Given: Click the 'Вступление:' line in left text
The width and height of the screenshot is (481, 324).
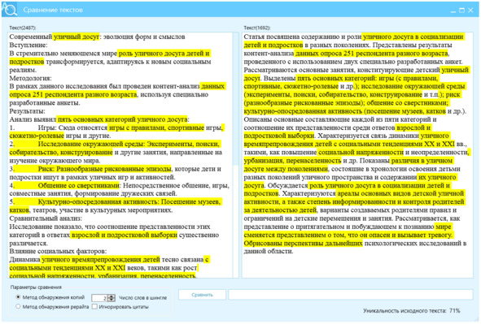Looking at the screenshot, I should pyautogui.click(x=28, y=45).
